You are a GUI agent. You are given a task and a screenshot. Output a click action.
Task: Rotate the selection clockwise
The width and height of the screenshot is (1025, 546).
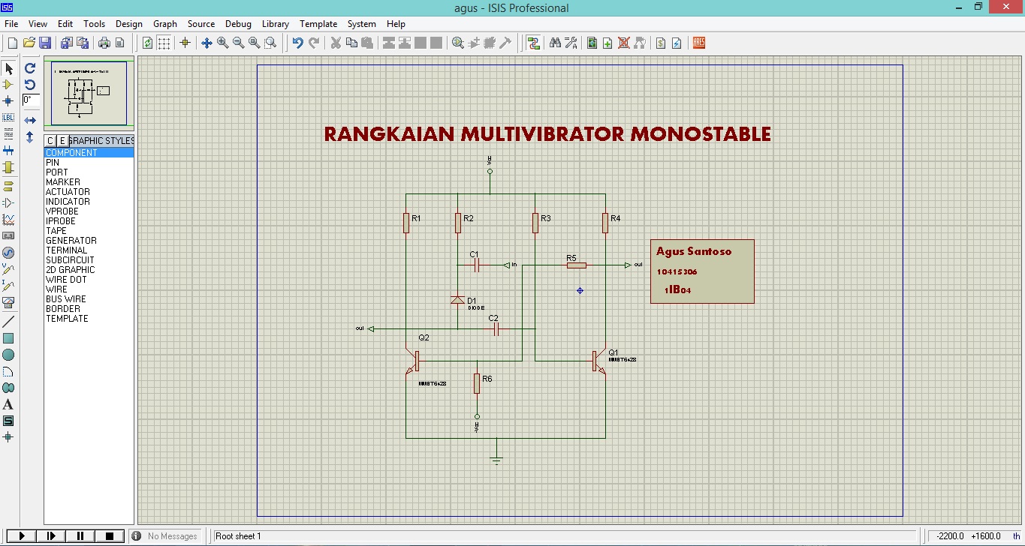click(x=30, y=68)
